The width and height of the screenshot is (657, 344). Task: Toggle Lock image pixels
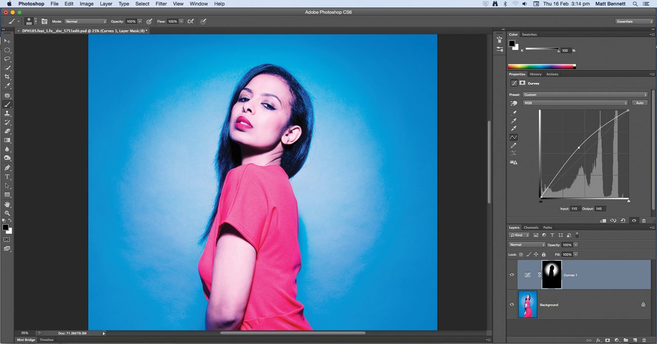click(529, 254)
